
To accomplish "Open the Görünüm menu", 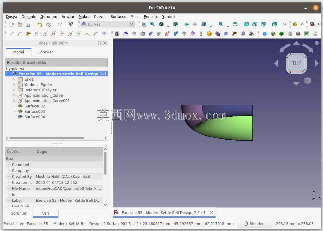I will click(49, 17).
